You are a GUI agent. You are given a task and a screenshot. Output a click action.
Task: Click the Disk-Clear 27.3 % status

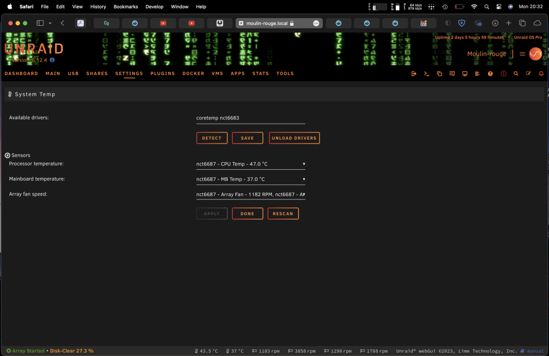tap(72, 351)
